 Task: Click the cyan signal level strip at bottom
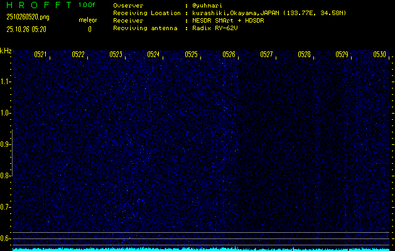201,249
